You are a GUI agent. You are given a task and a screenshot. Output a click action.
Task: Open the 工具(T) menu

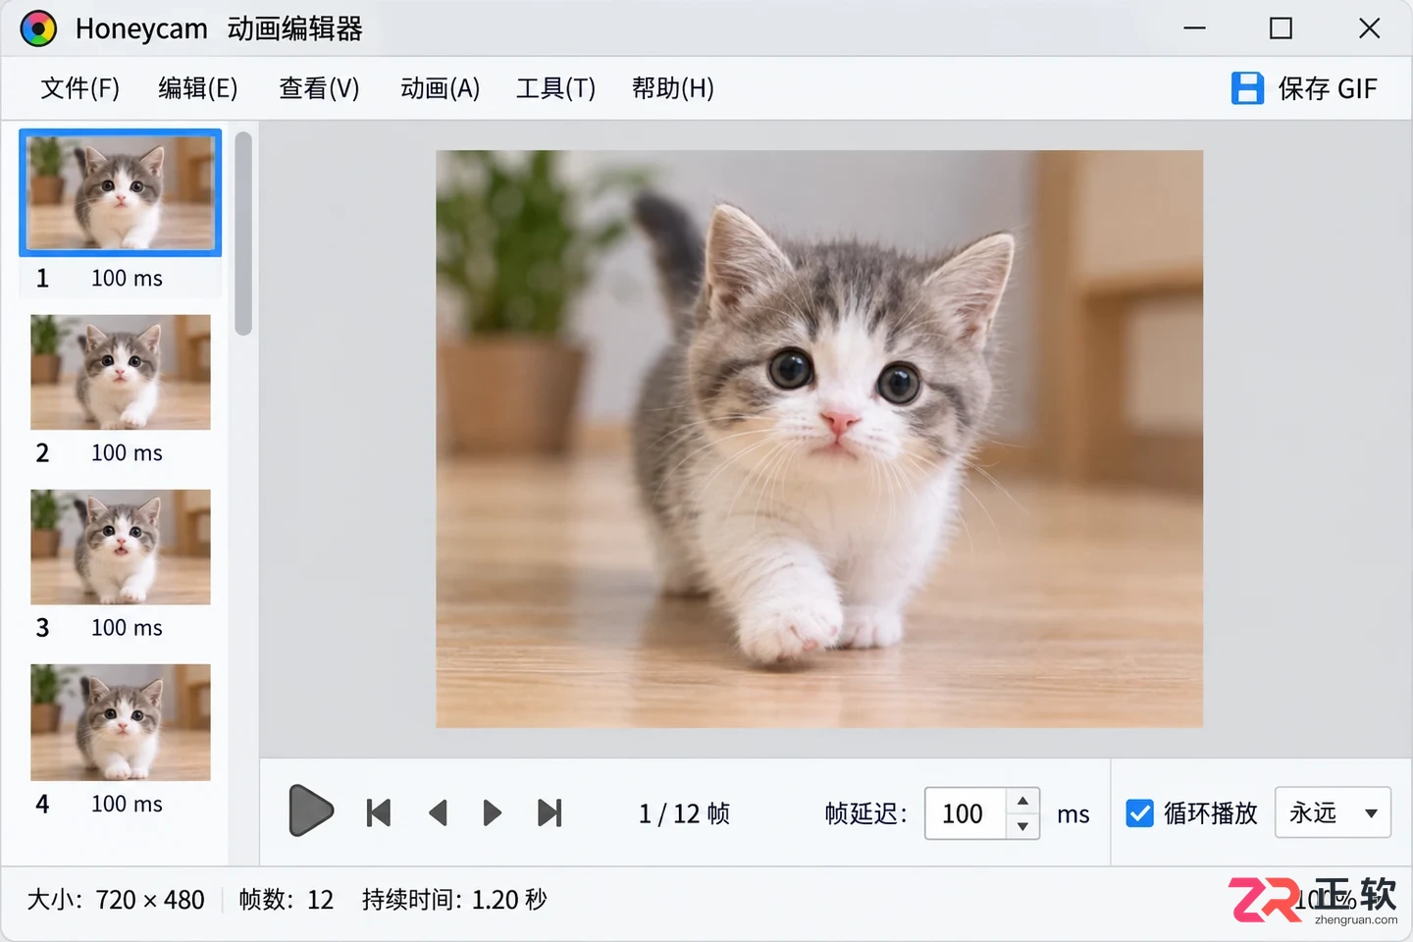click(555, 88)
